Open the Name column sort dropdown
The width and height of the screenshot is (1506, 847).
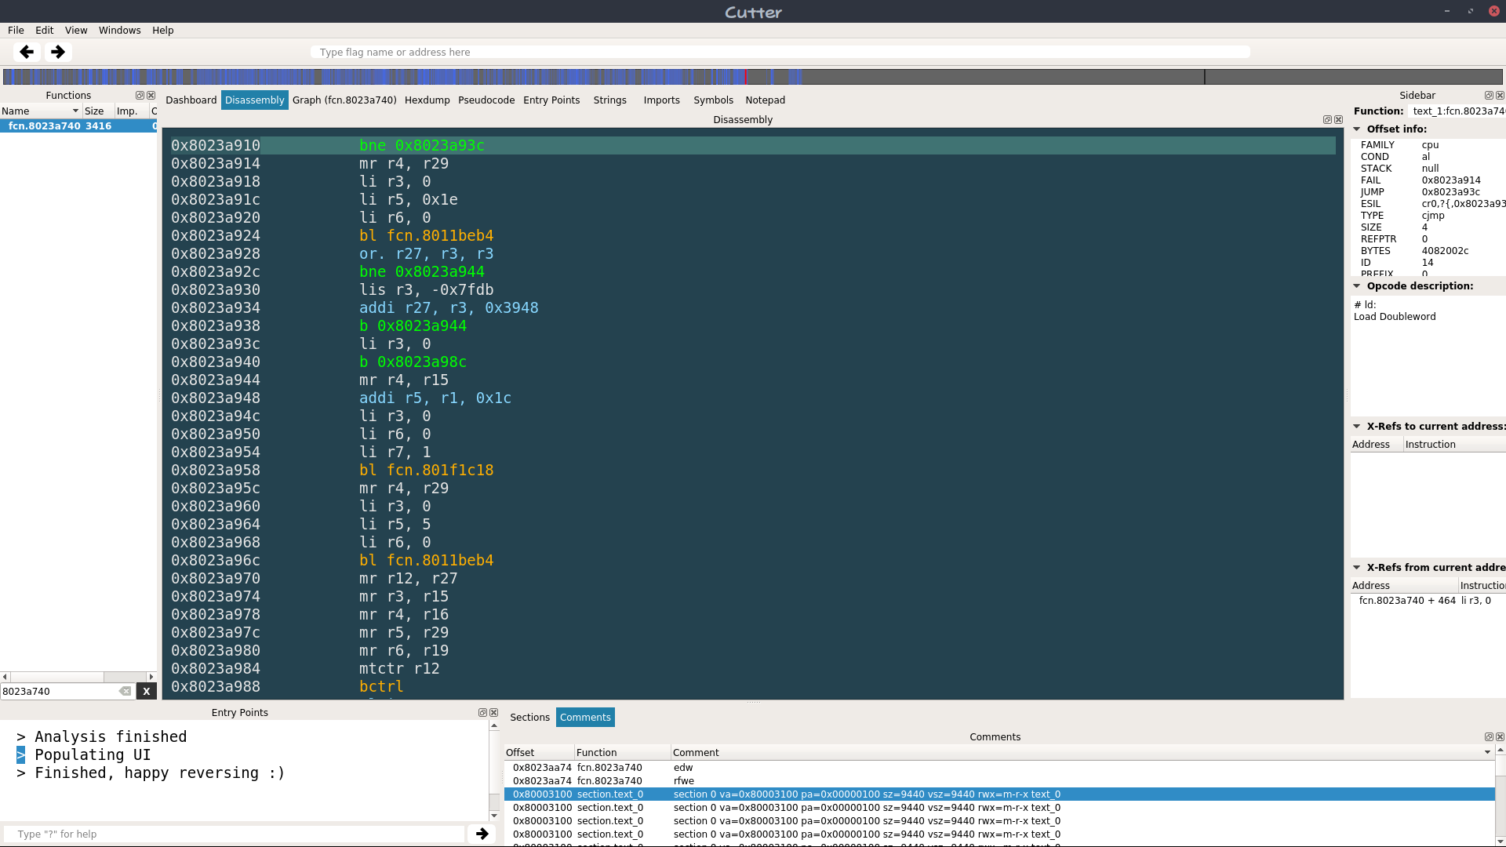75,111
